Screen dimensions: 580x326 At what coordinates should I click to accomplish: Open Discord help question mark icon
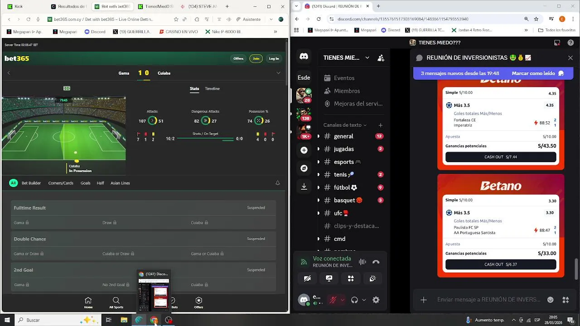(x=570, y=43)
